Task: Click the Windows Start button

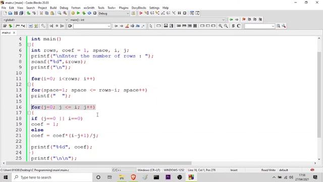Action: 6,177
